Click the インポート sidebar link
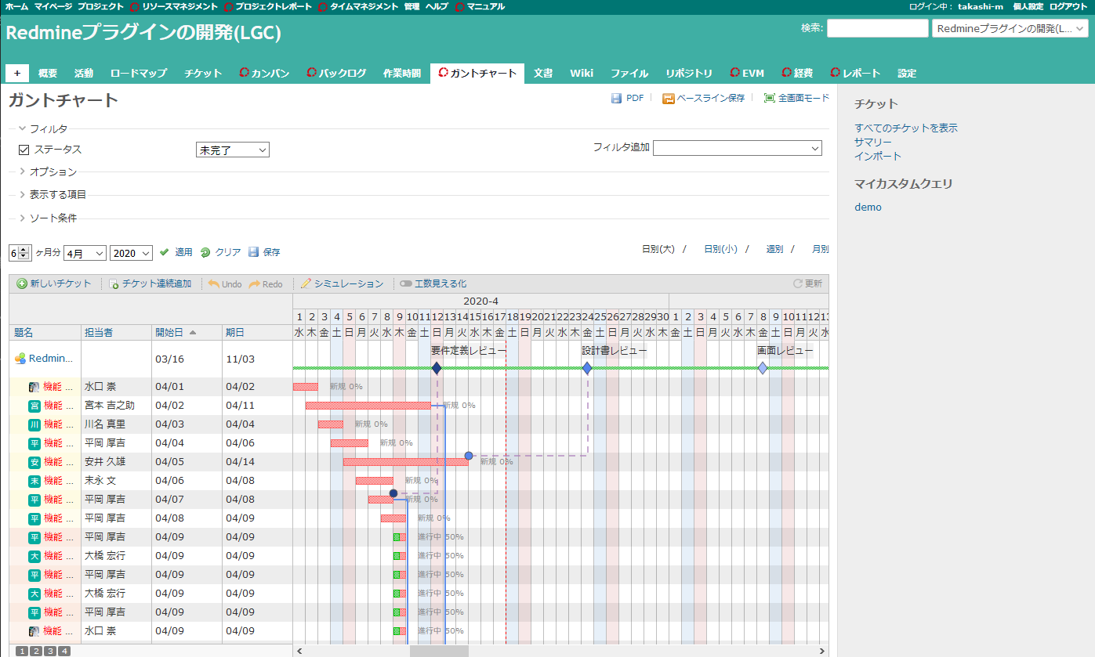 pyautogui.click(x=878, y=156)
